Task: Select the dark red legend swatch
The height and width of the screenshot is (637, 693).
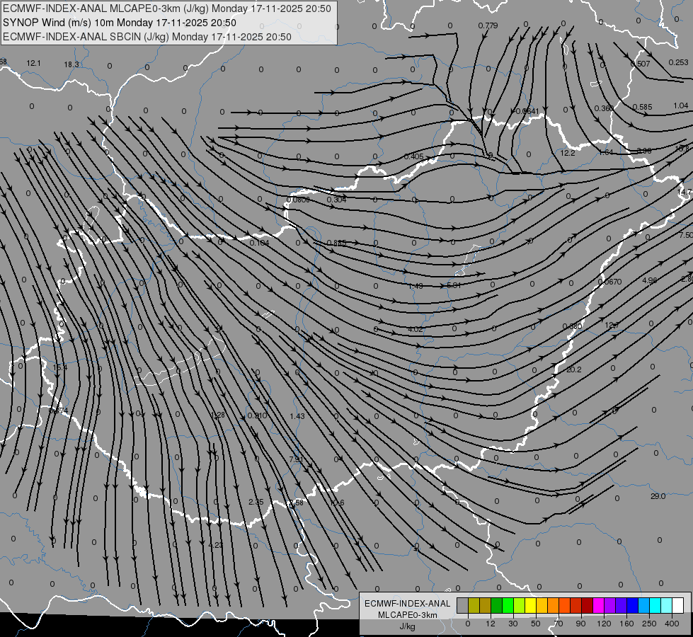Action: [588, 605]
